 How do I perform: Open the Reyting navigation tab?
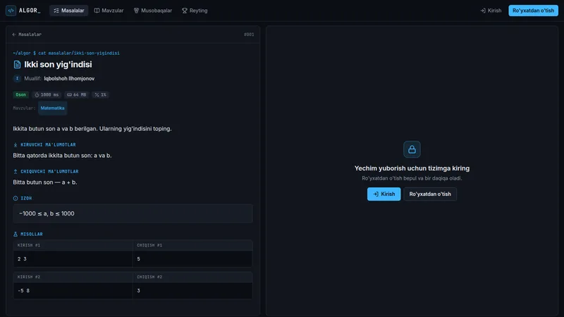(195, 11)
